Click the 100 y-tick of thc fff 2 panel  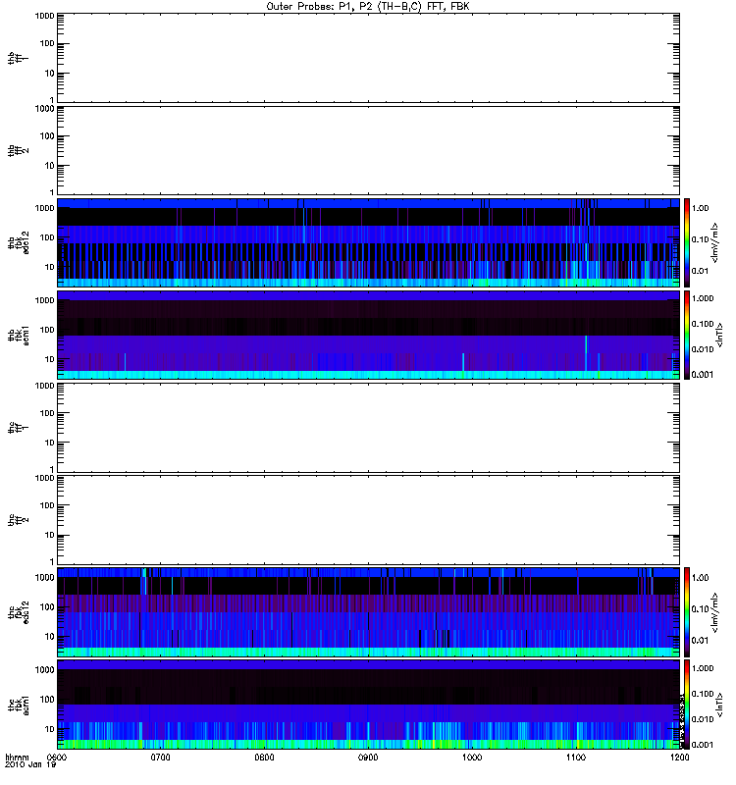click(x=47, y=505)
